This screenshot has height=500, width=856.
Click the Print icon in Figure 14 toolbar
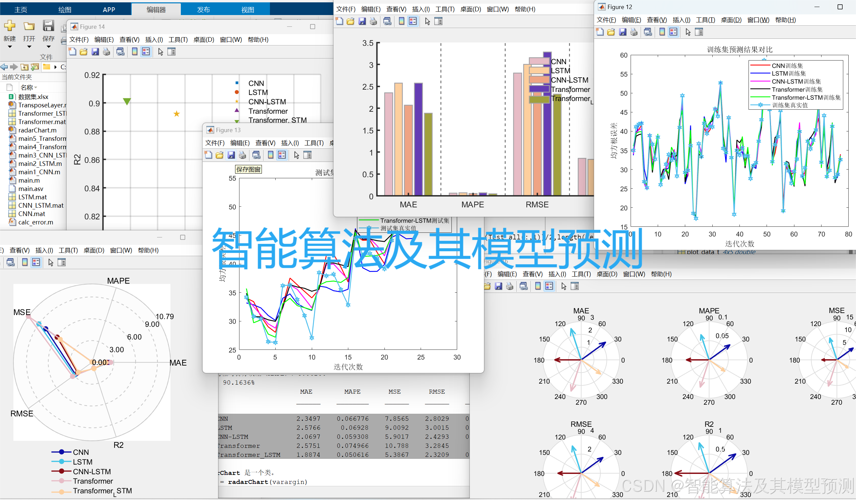(106, 52)
